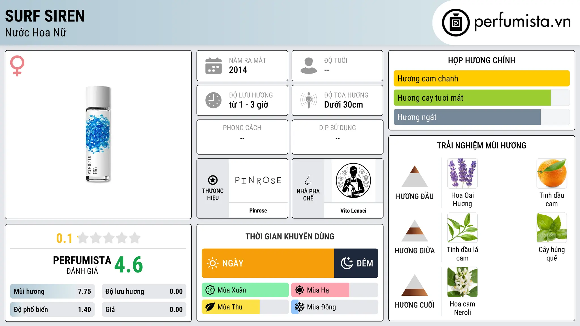Click the snowflake icon for Mùa Đông
The width and height of the screenshot is (580, 326).
tap(300, 307)
